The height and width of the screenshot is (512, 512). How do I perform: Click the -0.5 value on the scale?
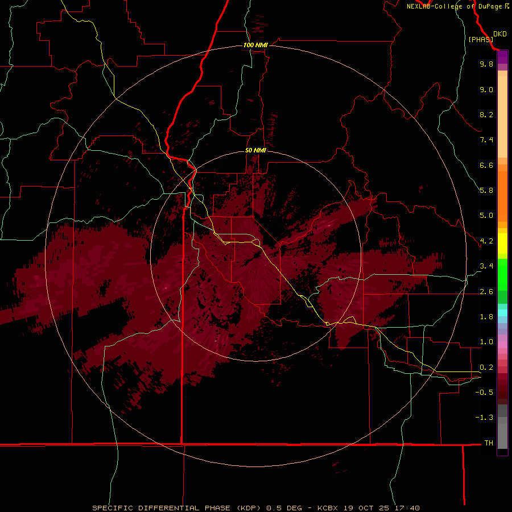pyautogui.click(x=484, y=393)
